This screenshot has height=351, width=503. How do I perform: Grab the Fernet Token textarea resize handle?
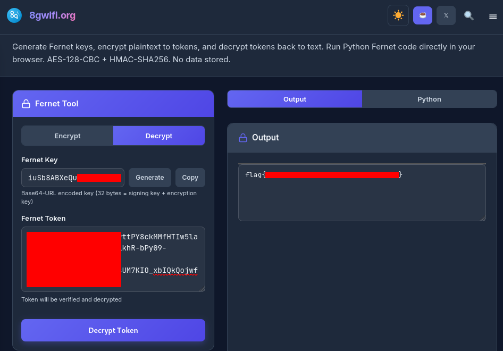(x=202, y=289)
